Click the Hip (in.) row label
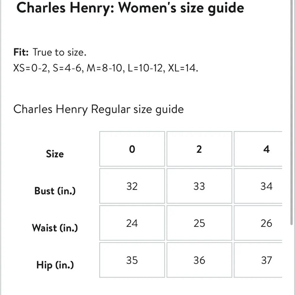Image resolution: width=295 pixels, height=295 pixels. pyautogui.click(x=55, y=265)
